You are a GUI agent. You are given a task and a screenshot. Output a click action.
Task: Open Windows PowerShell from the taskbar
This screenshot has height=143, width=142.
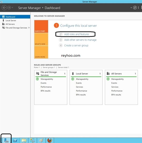(x=15, y=140)
